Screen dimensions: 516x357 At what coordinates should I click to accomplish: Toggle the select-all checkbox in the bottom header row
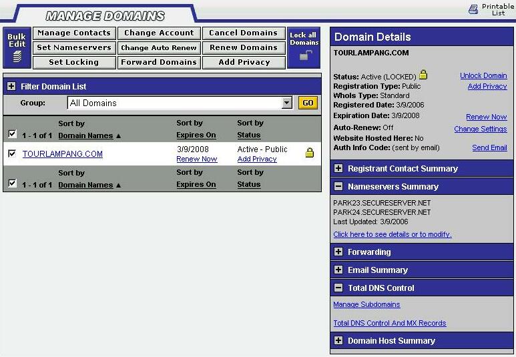pos(12,183)
